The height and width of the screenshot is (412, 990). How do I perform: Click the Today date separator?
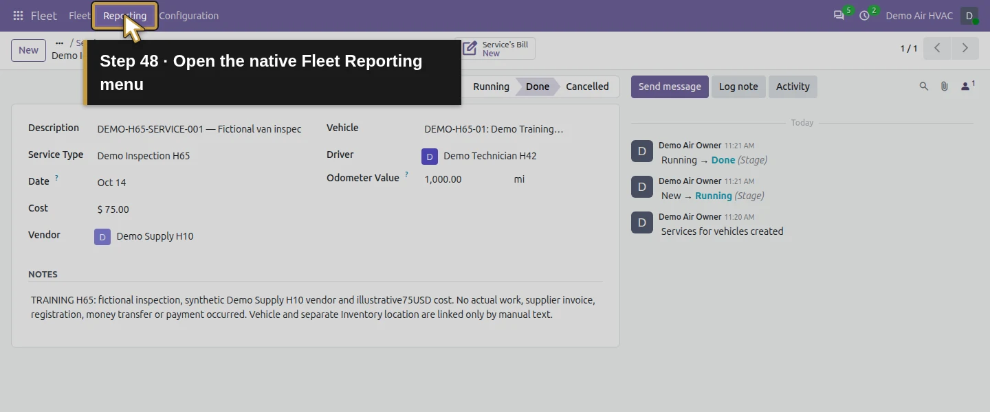[802, 123]
